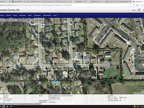Click sale date 1/11/2018
Screen dimensions: 144x108
[110, 100]
